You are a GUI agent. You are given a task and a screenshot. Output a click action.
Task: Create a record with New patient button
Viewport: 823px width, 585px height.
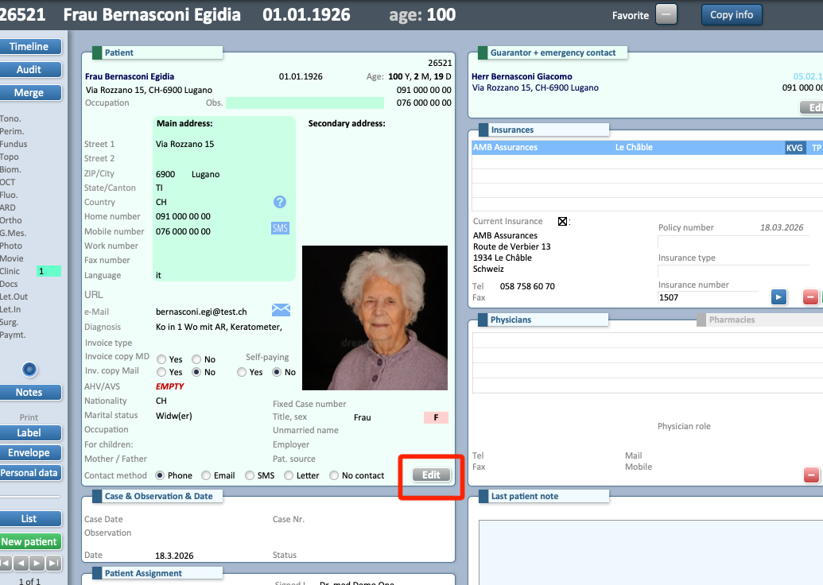coord(29,542)
